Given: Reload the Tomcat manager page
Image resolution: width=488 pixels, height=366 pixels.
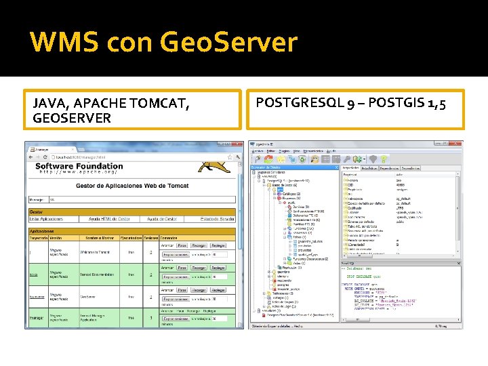Looking at the screenshot, I should 45,157.
